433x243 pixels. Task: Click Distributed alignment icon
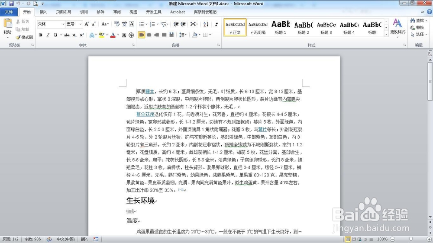171,35
